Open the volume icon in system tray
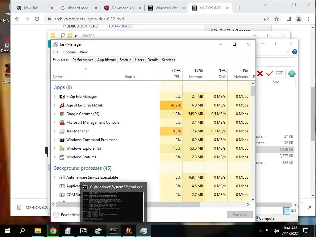316x237 pixels. pyautogui.click(x=276, y=231)
